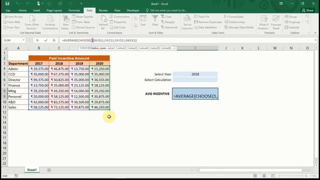320x180 pixels.
Task: Click Forecast Sheet icon
Action: coord(276,22)
